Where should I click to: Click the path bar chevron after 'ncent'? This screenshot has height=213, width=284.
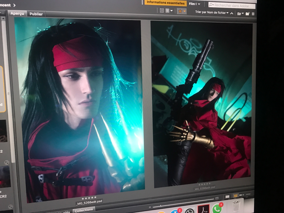coord(14,5)
